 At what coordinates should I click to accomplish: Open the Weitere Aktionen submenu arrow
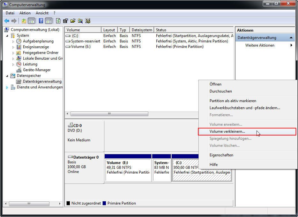[291, 45]
